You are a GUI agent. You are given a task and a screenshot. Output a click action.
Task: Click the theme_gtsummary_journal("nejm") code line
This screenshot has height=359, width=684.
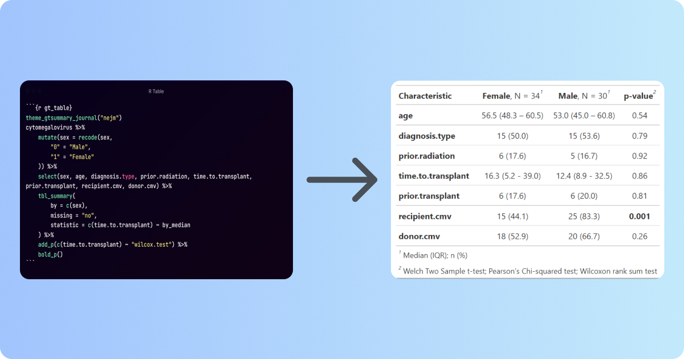point(74,118)
